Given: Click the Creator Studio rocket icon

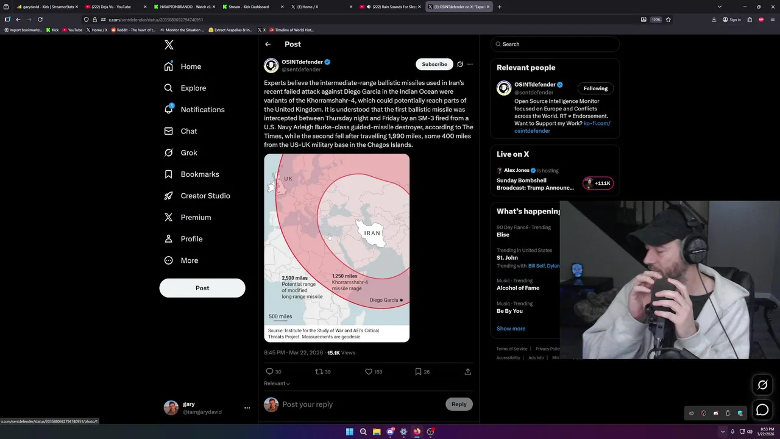Looking at the screenshot, I should pyautogui.click(x=169, y=196).
